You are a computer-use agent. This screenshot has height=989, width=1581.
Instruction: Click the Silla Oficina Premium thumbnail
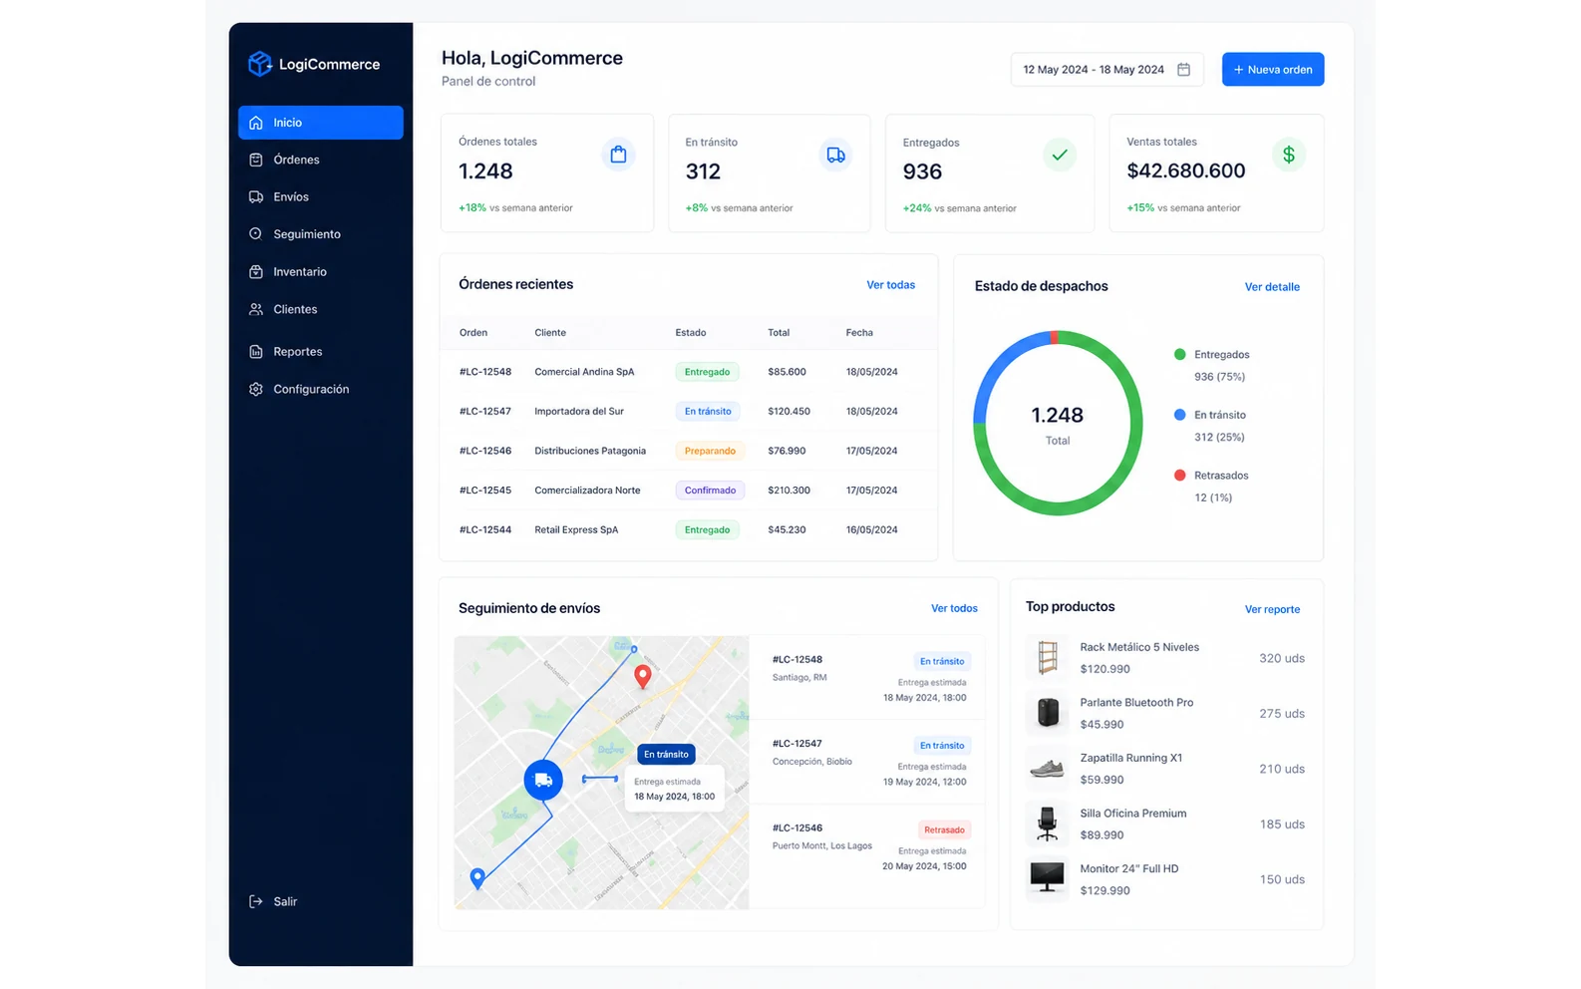1047,824
